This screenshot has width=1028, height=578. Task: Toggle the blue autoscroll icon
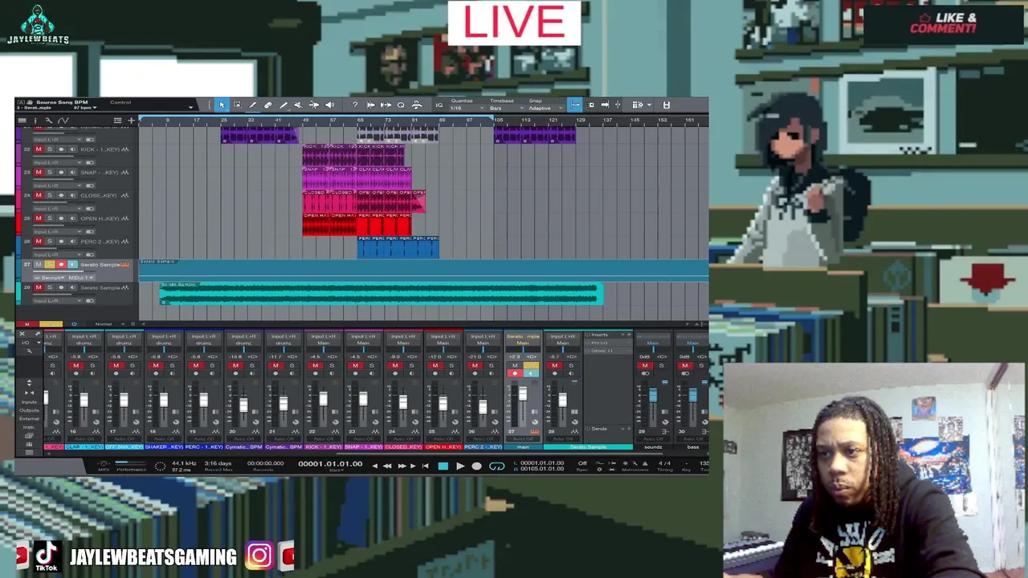point(575,105)
